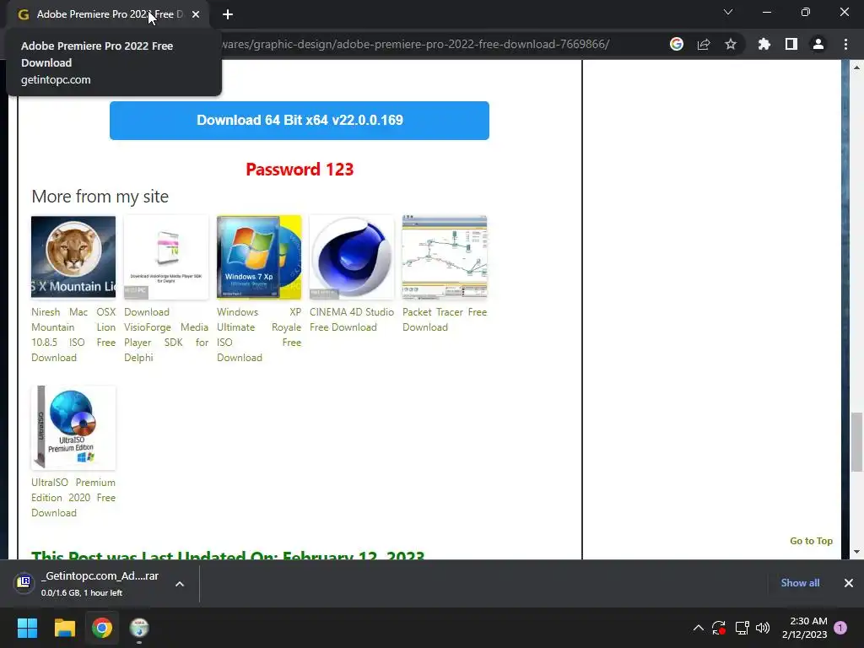Open the volume tray icon
864x648 pixels.
point(763,628)
